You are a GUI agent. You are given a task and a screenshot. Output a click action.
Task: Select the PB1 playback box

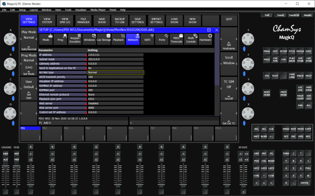click(x=30, y=133)
